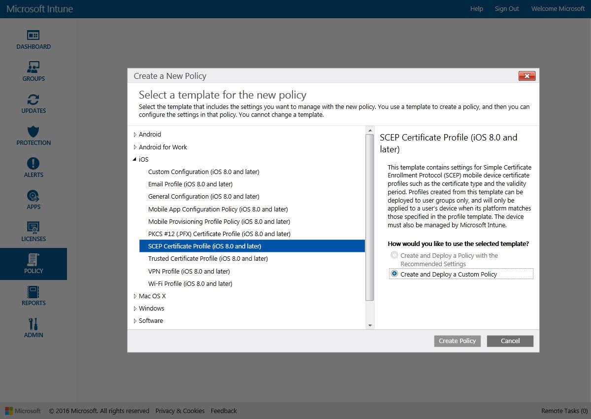Select General Configuration (iOS 8.0 and later)
This screenshot has width=591, height=419.
click(x=203, y=196)
